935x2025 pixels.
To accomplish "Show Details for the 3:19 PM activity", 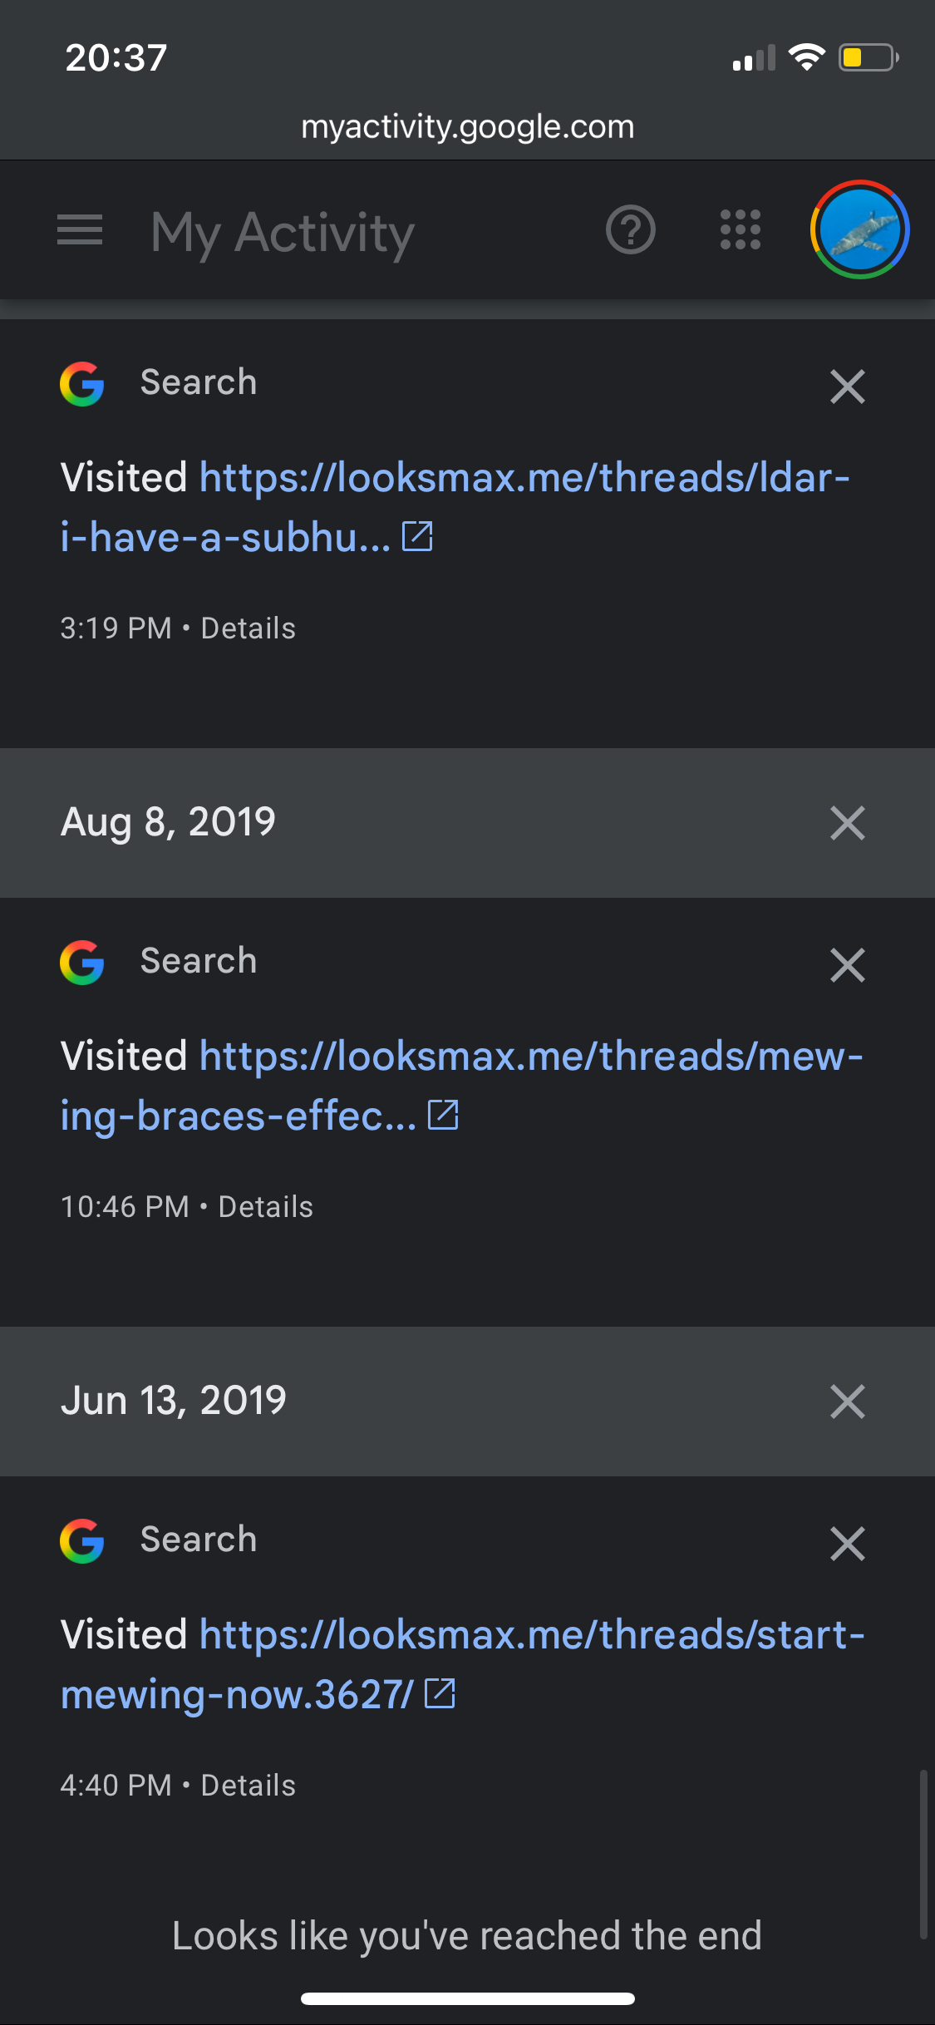I will pyautogui.click(x=248, y=628).
